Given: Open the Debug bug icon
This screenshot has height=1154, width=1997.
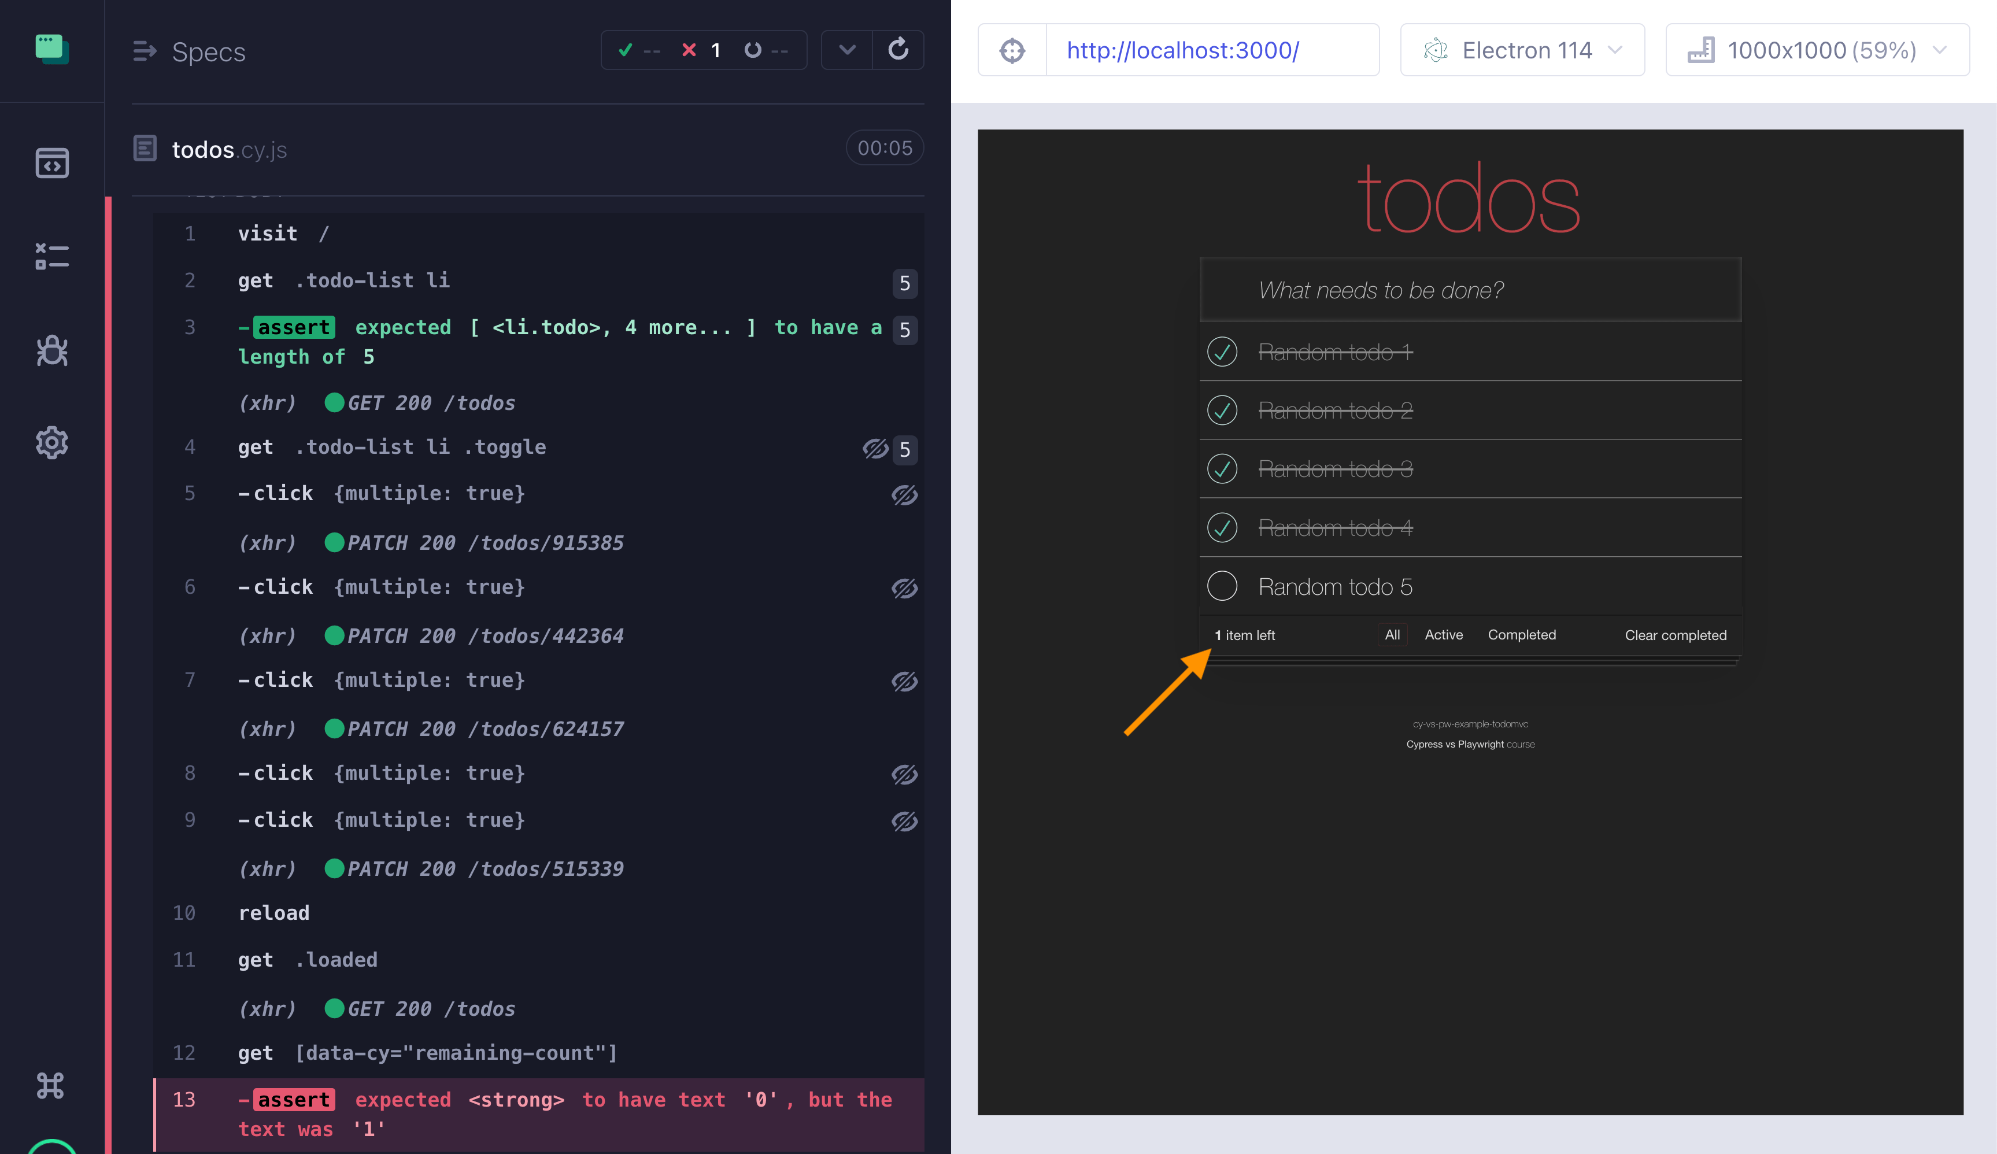Looking at the screenshot, I should click(51, 350).
